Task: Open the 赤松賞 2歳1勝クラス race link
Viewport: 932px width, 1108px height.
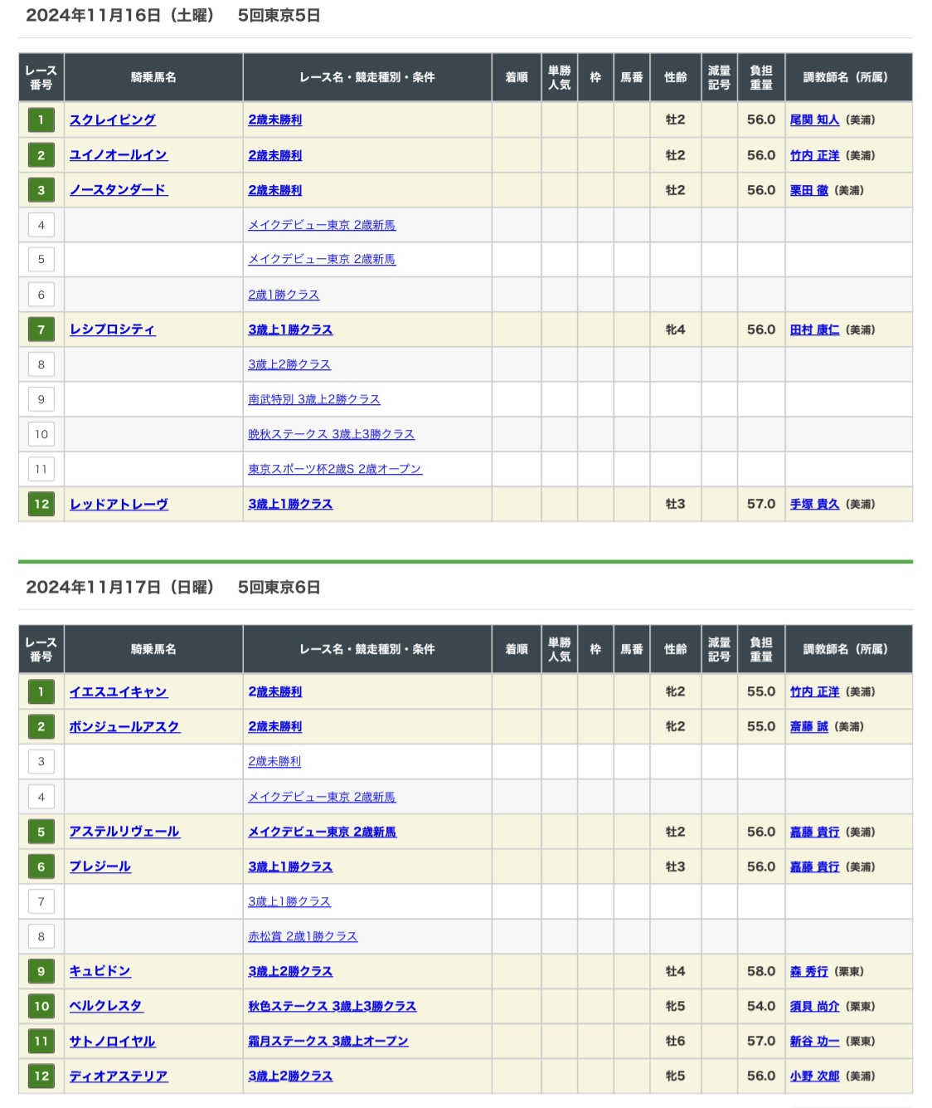Action: point(303,936)
